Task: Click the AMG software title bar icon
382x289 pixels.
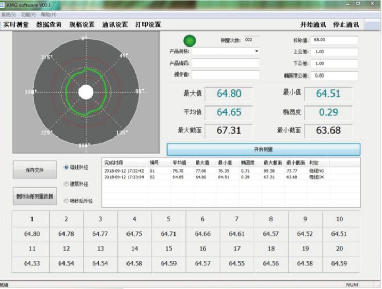Action: (3, 4)
